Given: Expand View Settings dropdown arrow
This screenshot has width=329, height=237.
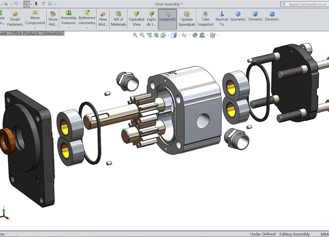Looking at the screenshot, I should (218, 35).
